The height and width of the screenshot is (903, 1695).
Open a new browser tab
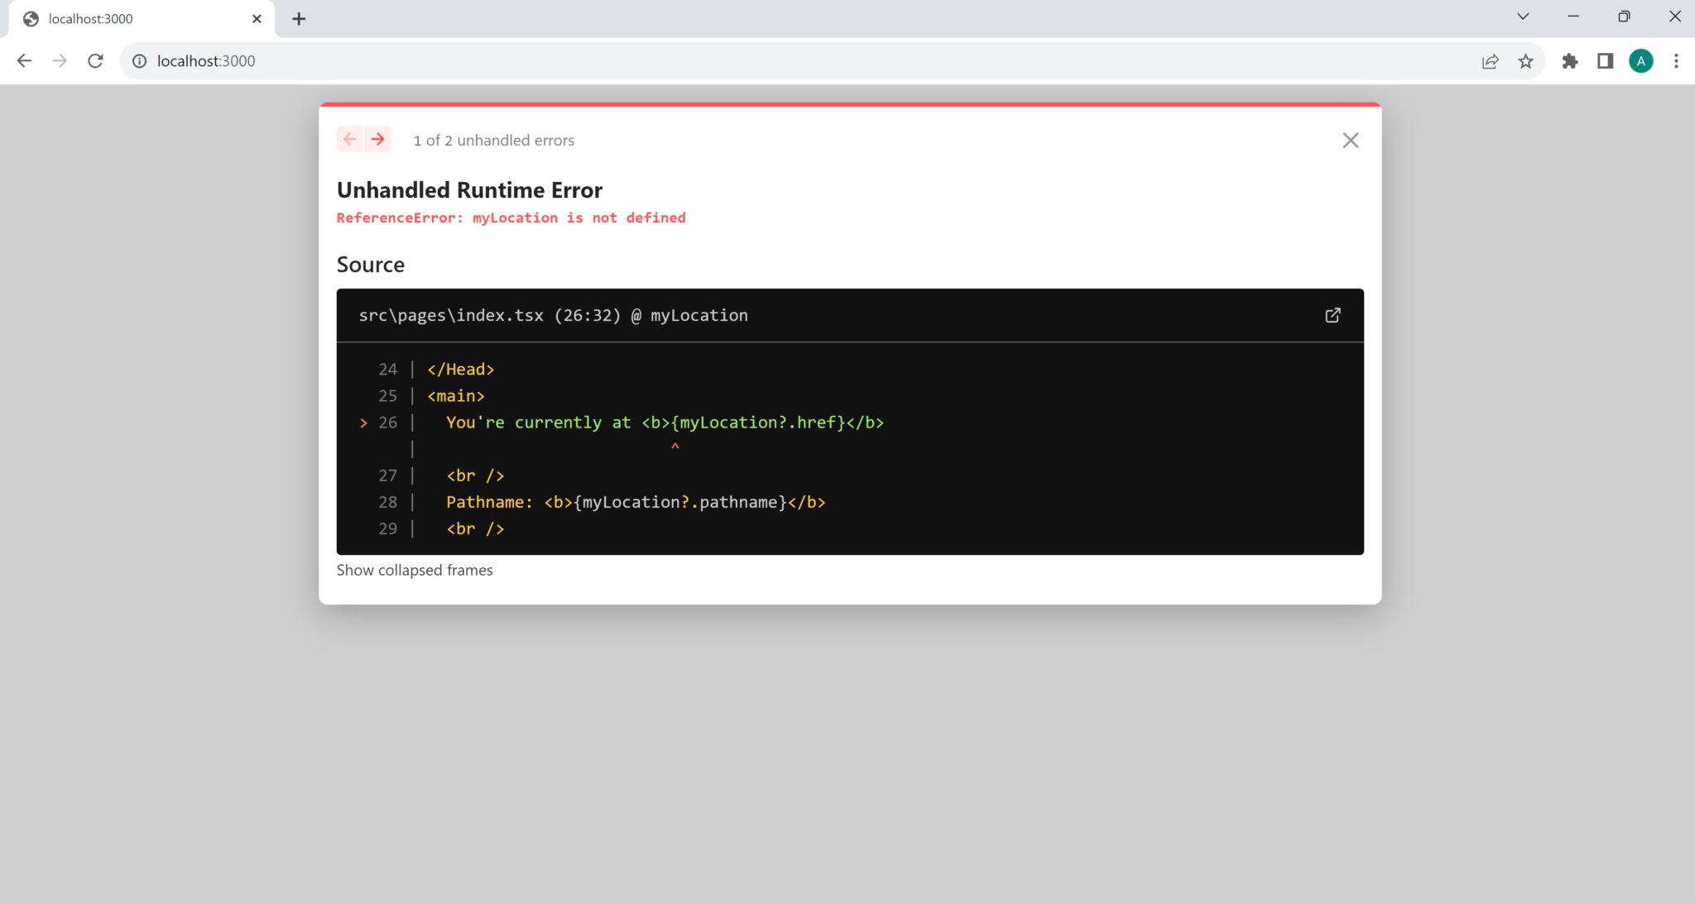point(299,18)
